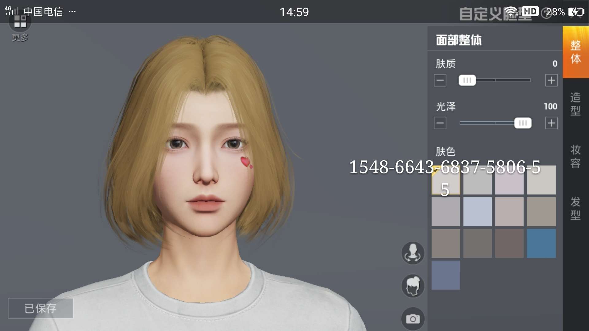Click the rotate character view icon

tap(413, 253)
